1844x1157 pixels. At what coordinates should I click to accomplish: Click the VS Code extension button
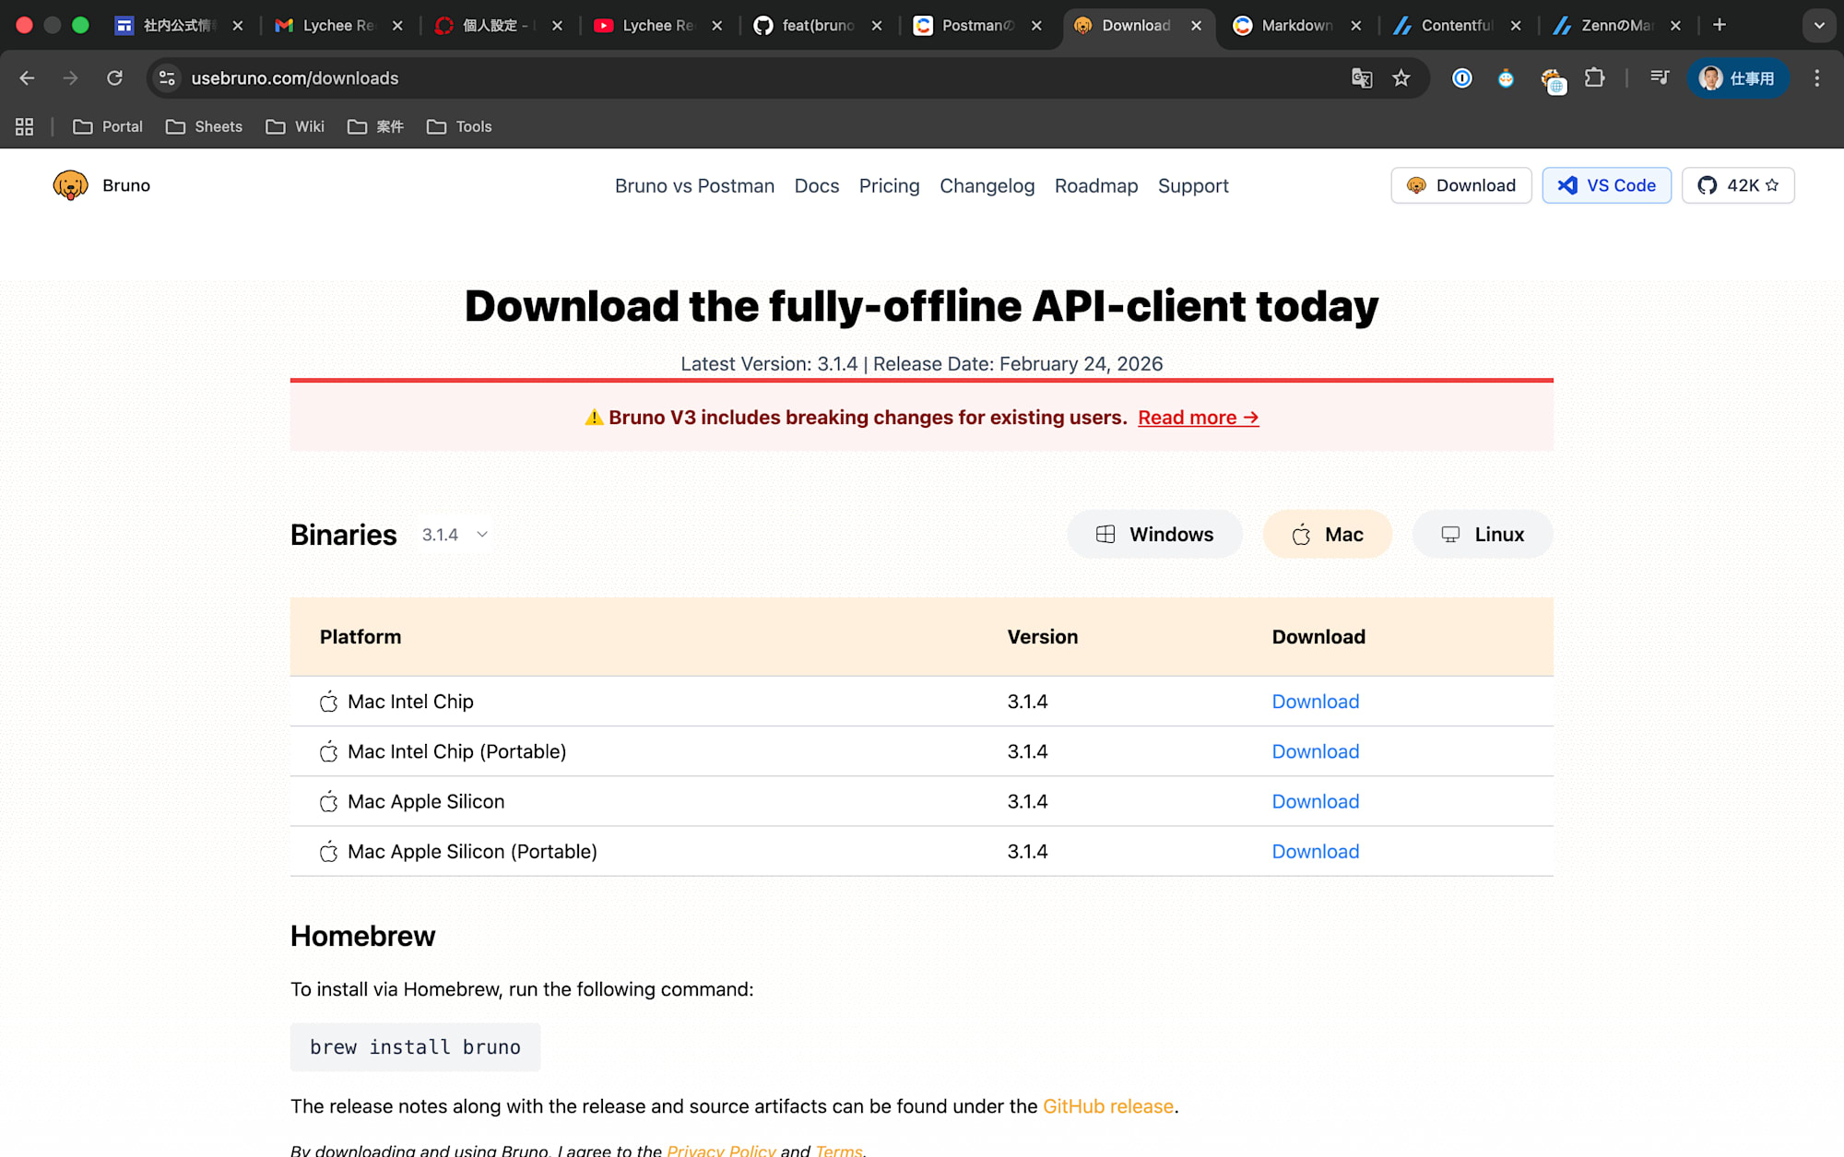[x=1606, y=185]
